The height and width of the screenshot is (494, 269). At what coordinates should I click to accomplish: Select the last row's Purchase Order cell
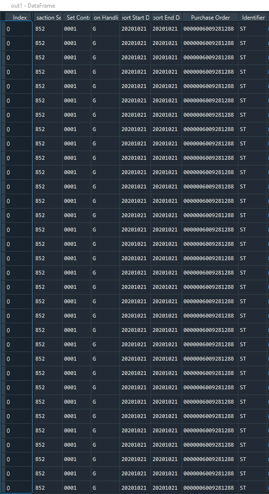(210, 488)
